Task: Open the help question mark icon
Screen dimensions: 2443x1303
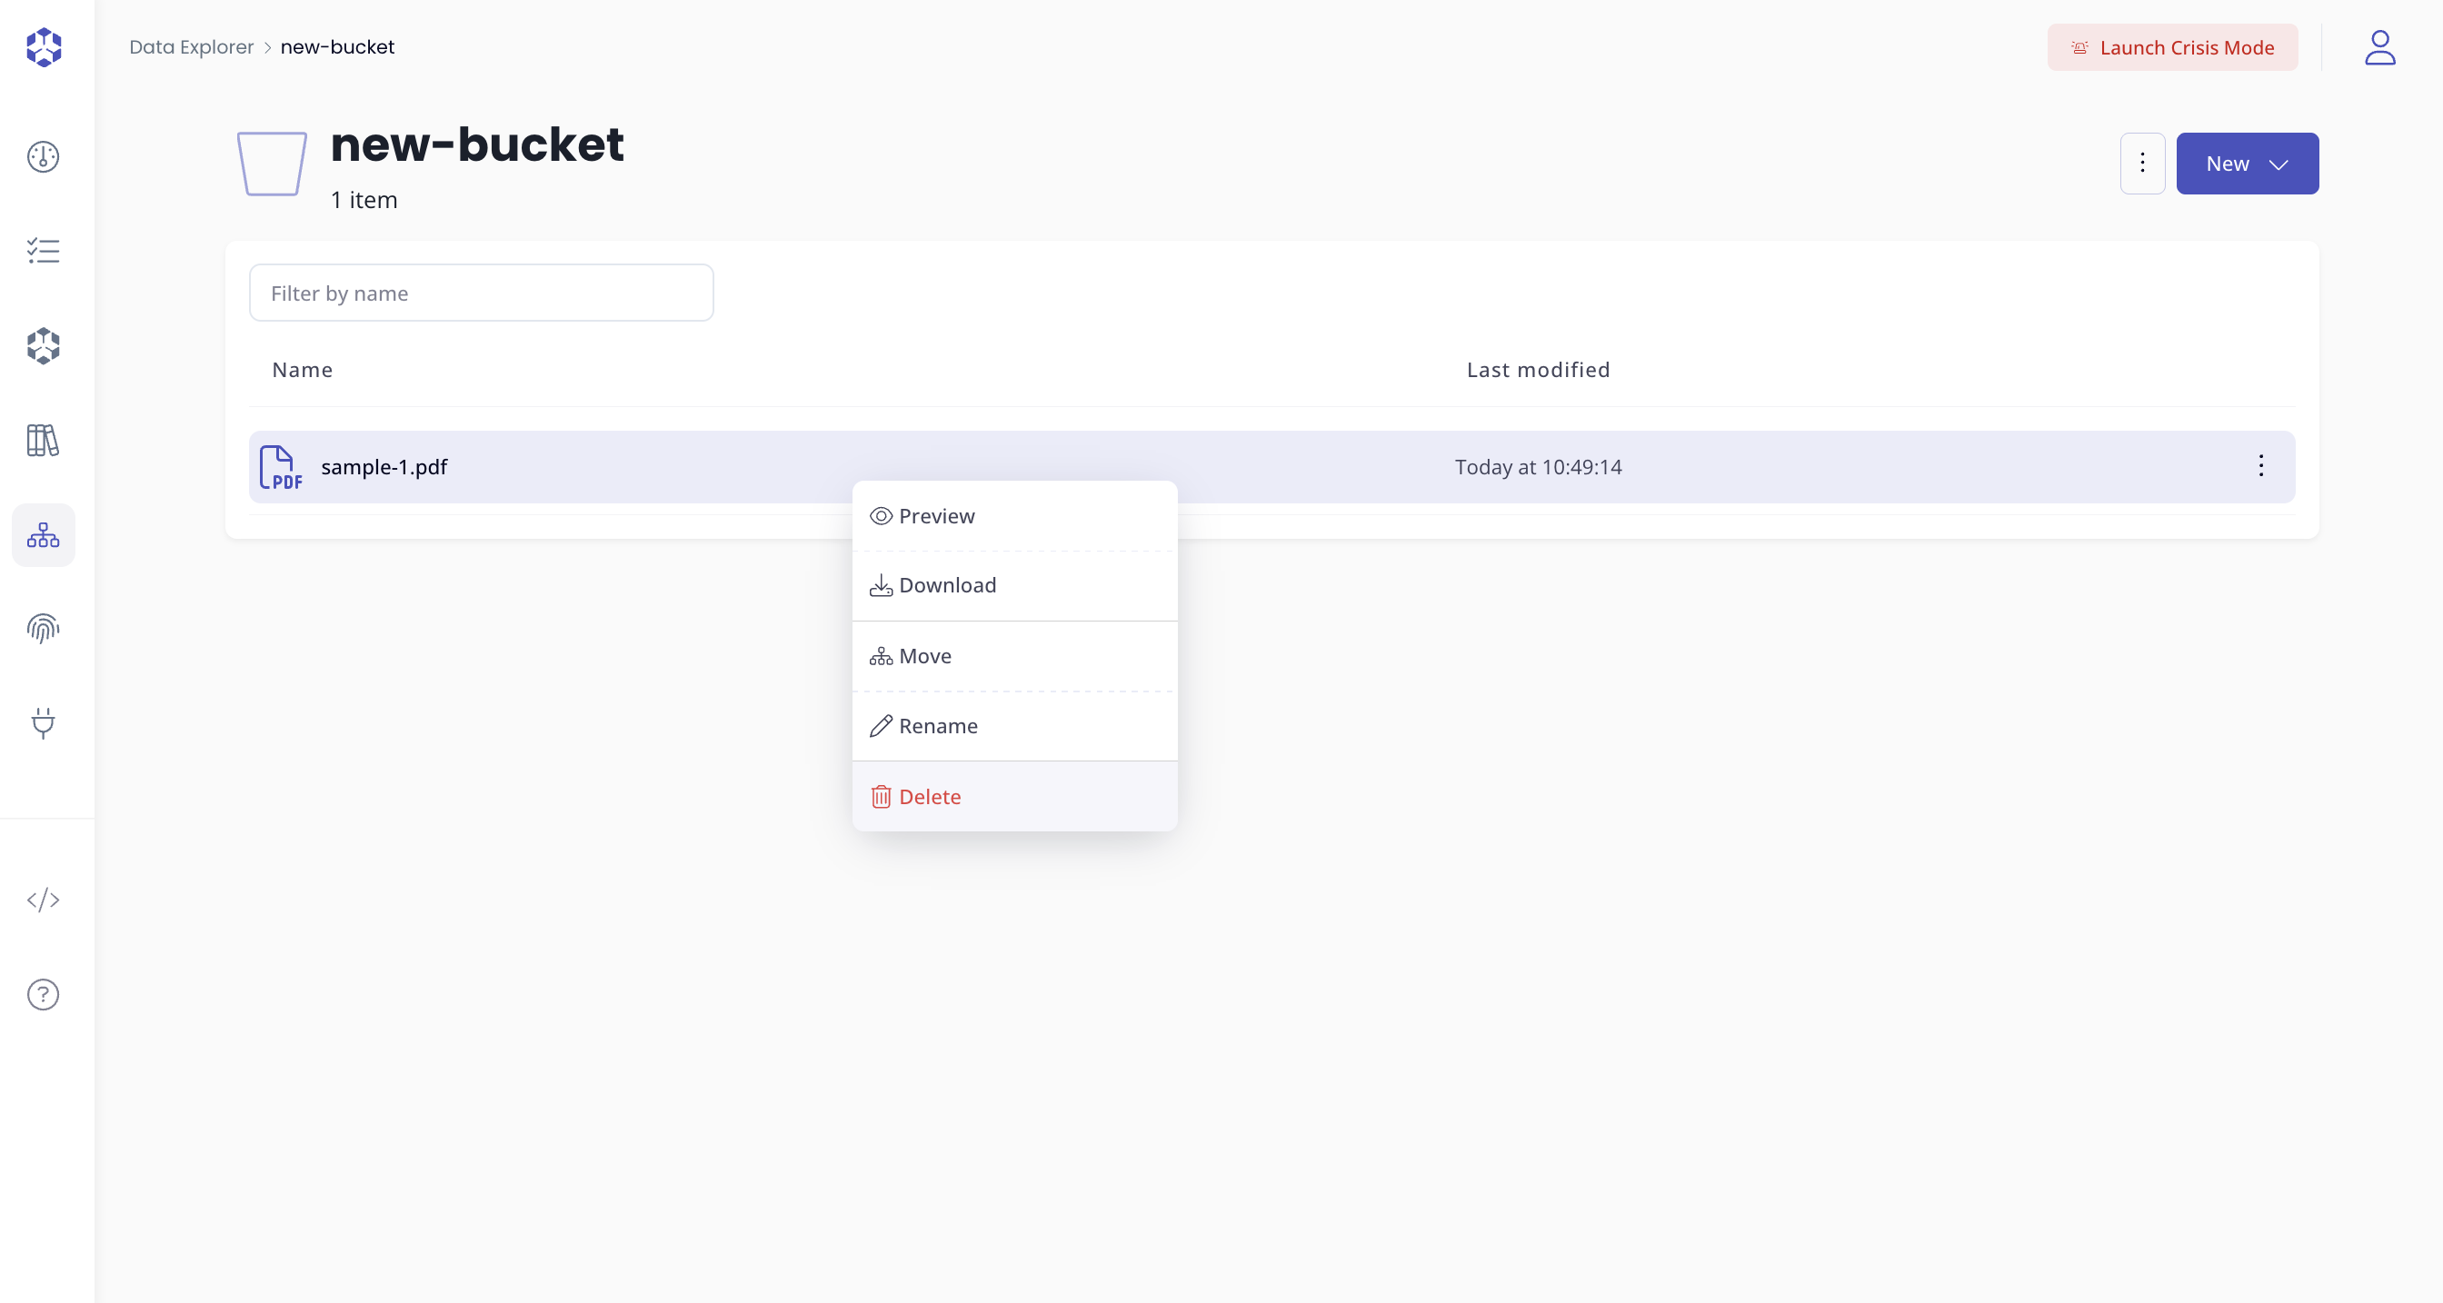Action: (x=44, y=995)
